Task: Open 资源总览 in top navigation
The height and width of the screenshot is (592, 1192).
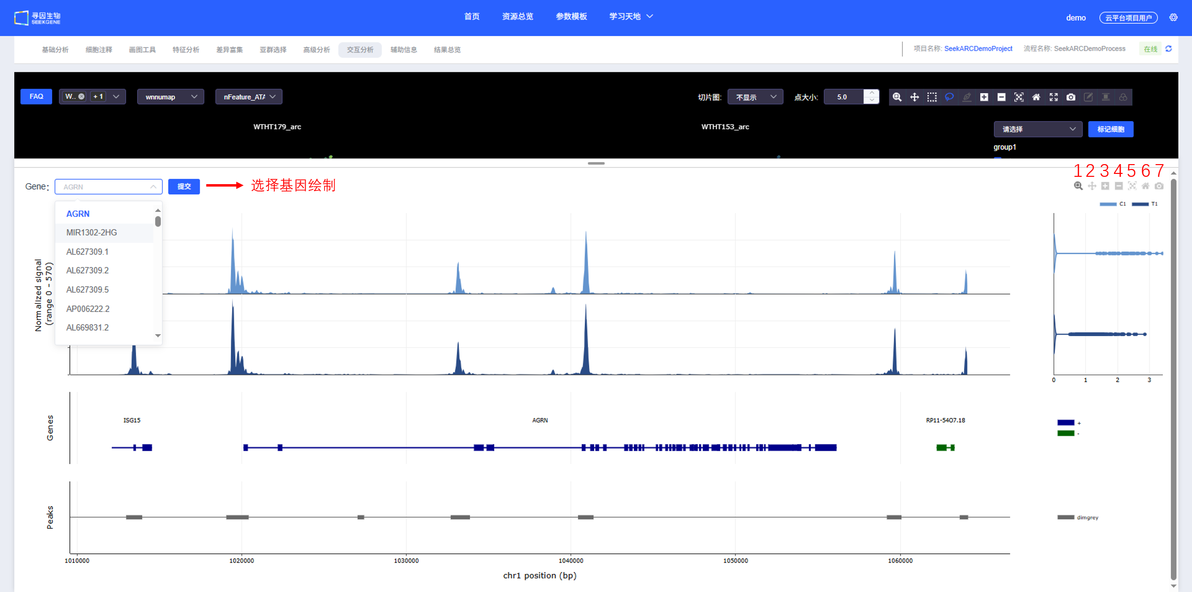Action: tap(517, 17)
